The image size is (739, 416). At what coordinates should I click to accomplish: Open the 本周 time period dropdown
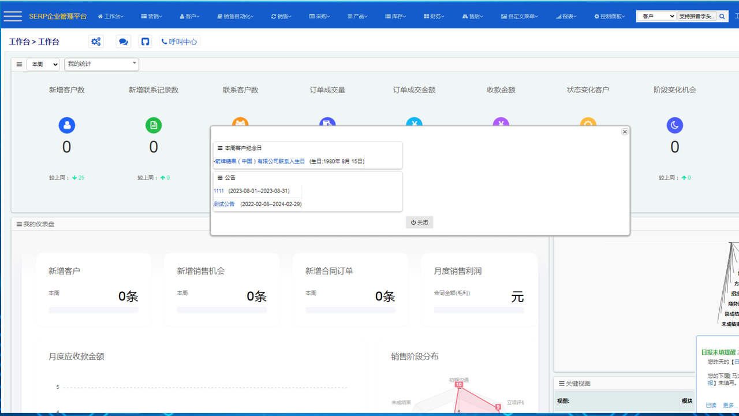[43, 64]
